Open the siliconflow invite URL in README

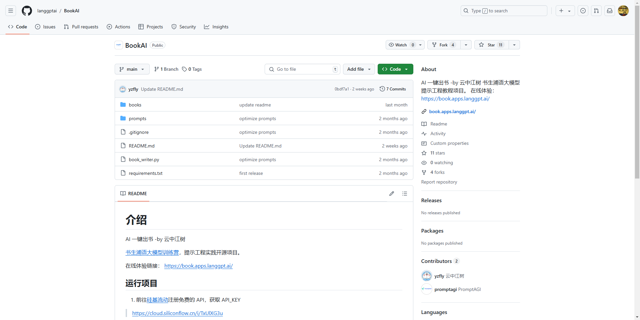[x=177, y=313]
